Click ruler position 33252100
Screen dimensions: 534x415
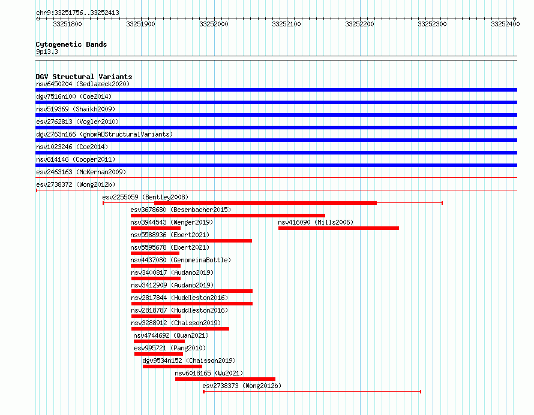coord(286,24)
